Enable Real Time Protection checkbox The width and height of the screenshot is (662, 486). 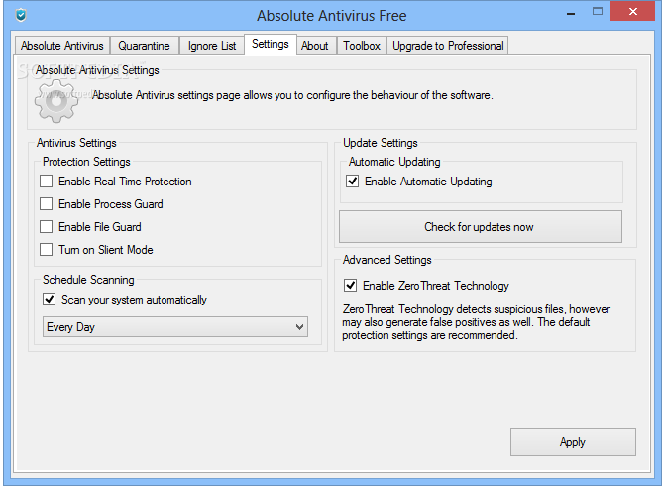(46, 182)
